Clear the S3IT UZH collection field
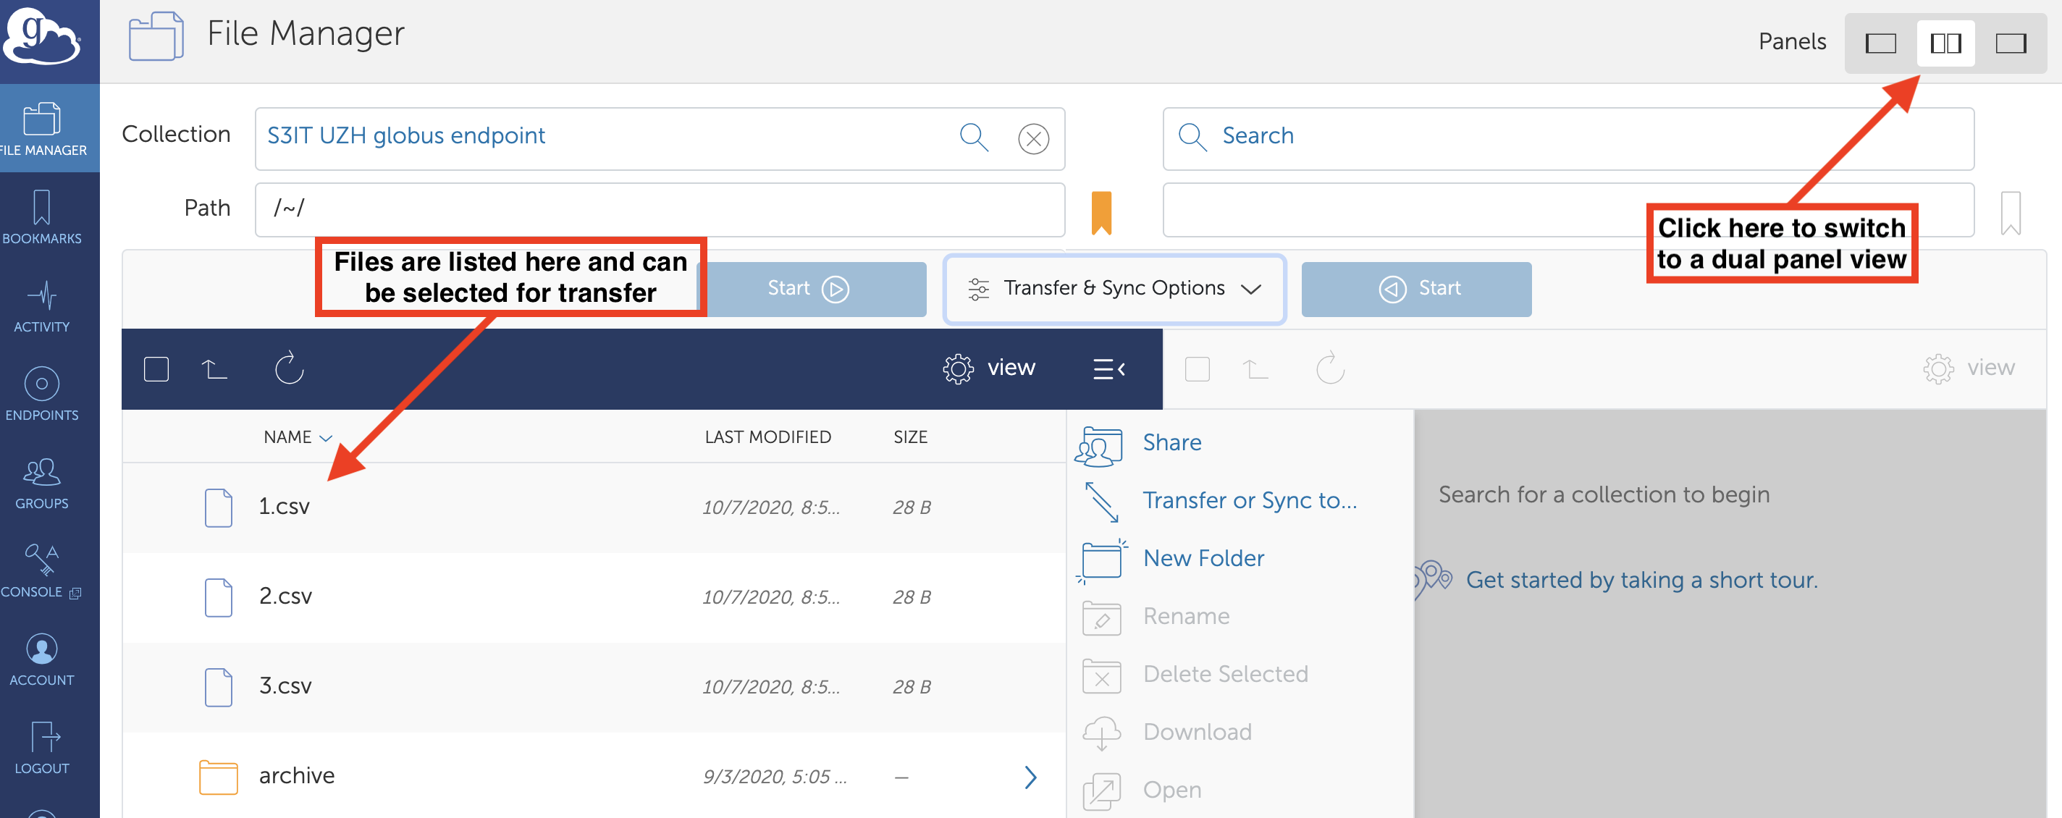The height and width of the screenshot is (818, 2062). pyautogui.click(x=1033, y=138)
